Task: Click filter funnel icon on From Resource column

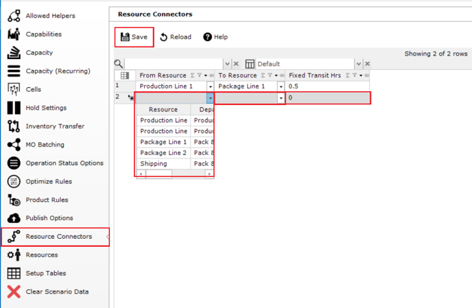Action: click(199, 75)
